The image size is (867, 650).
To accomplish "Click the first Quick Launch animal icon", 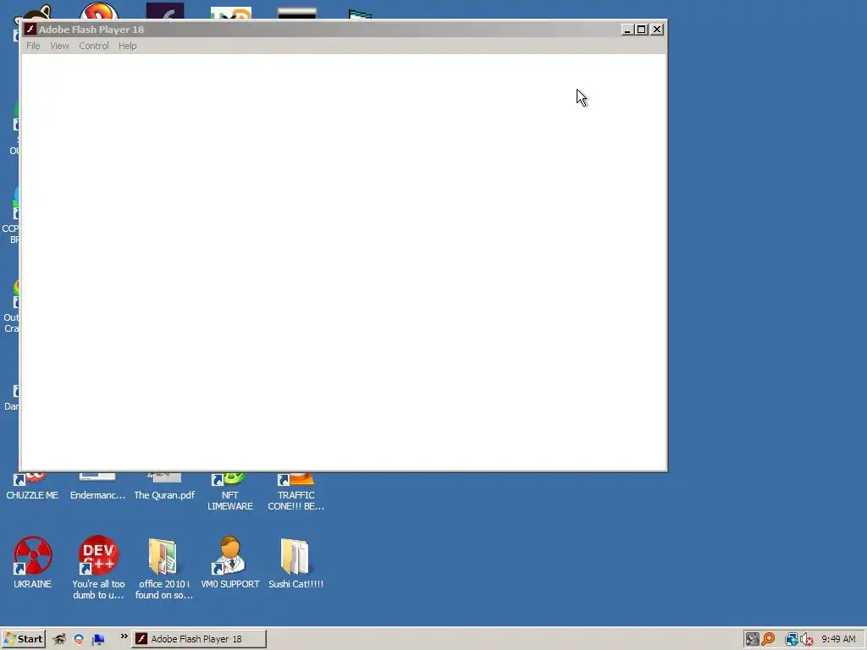I will [59, 640].
